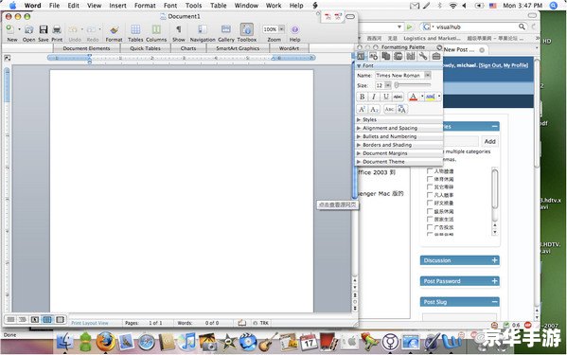Click the Bold button in Formatting Palette

point(362,97)
